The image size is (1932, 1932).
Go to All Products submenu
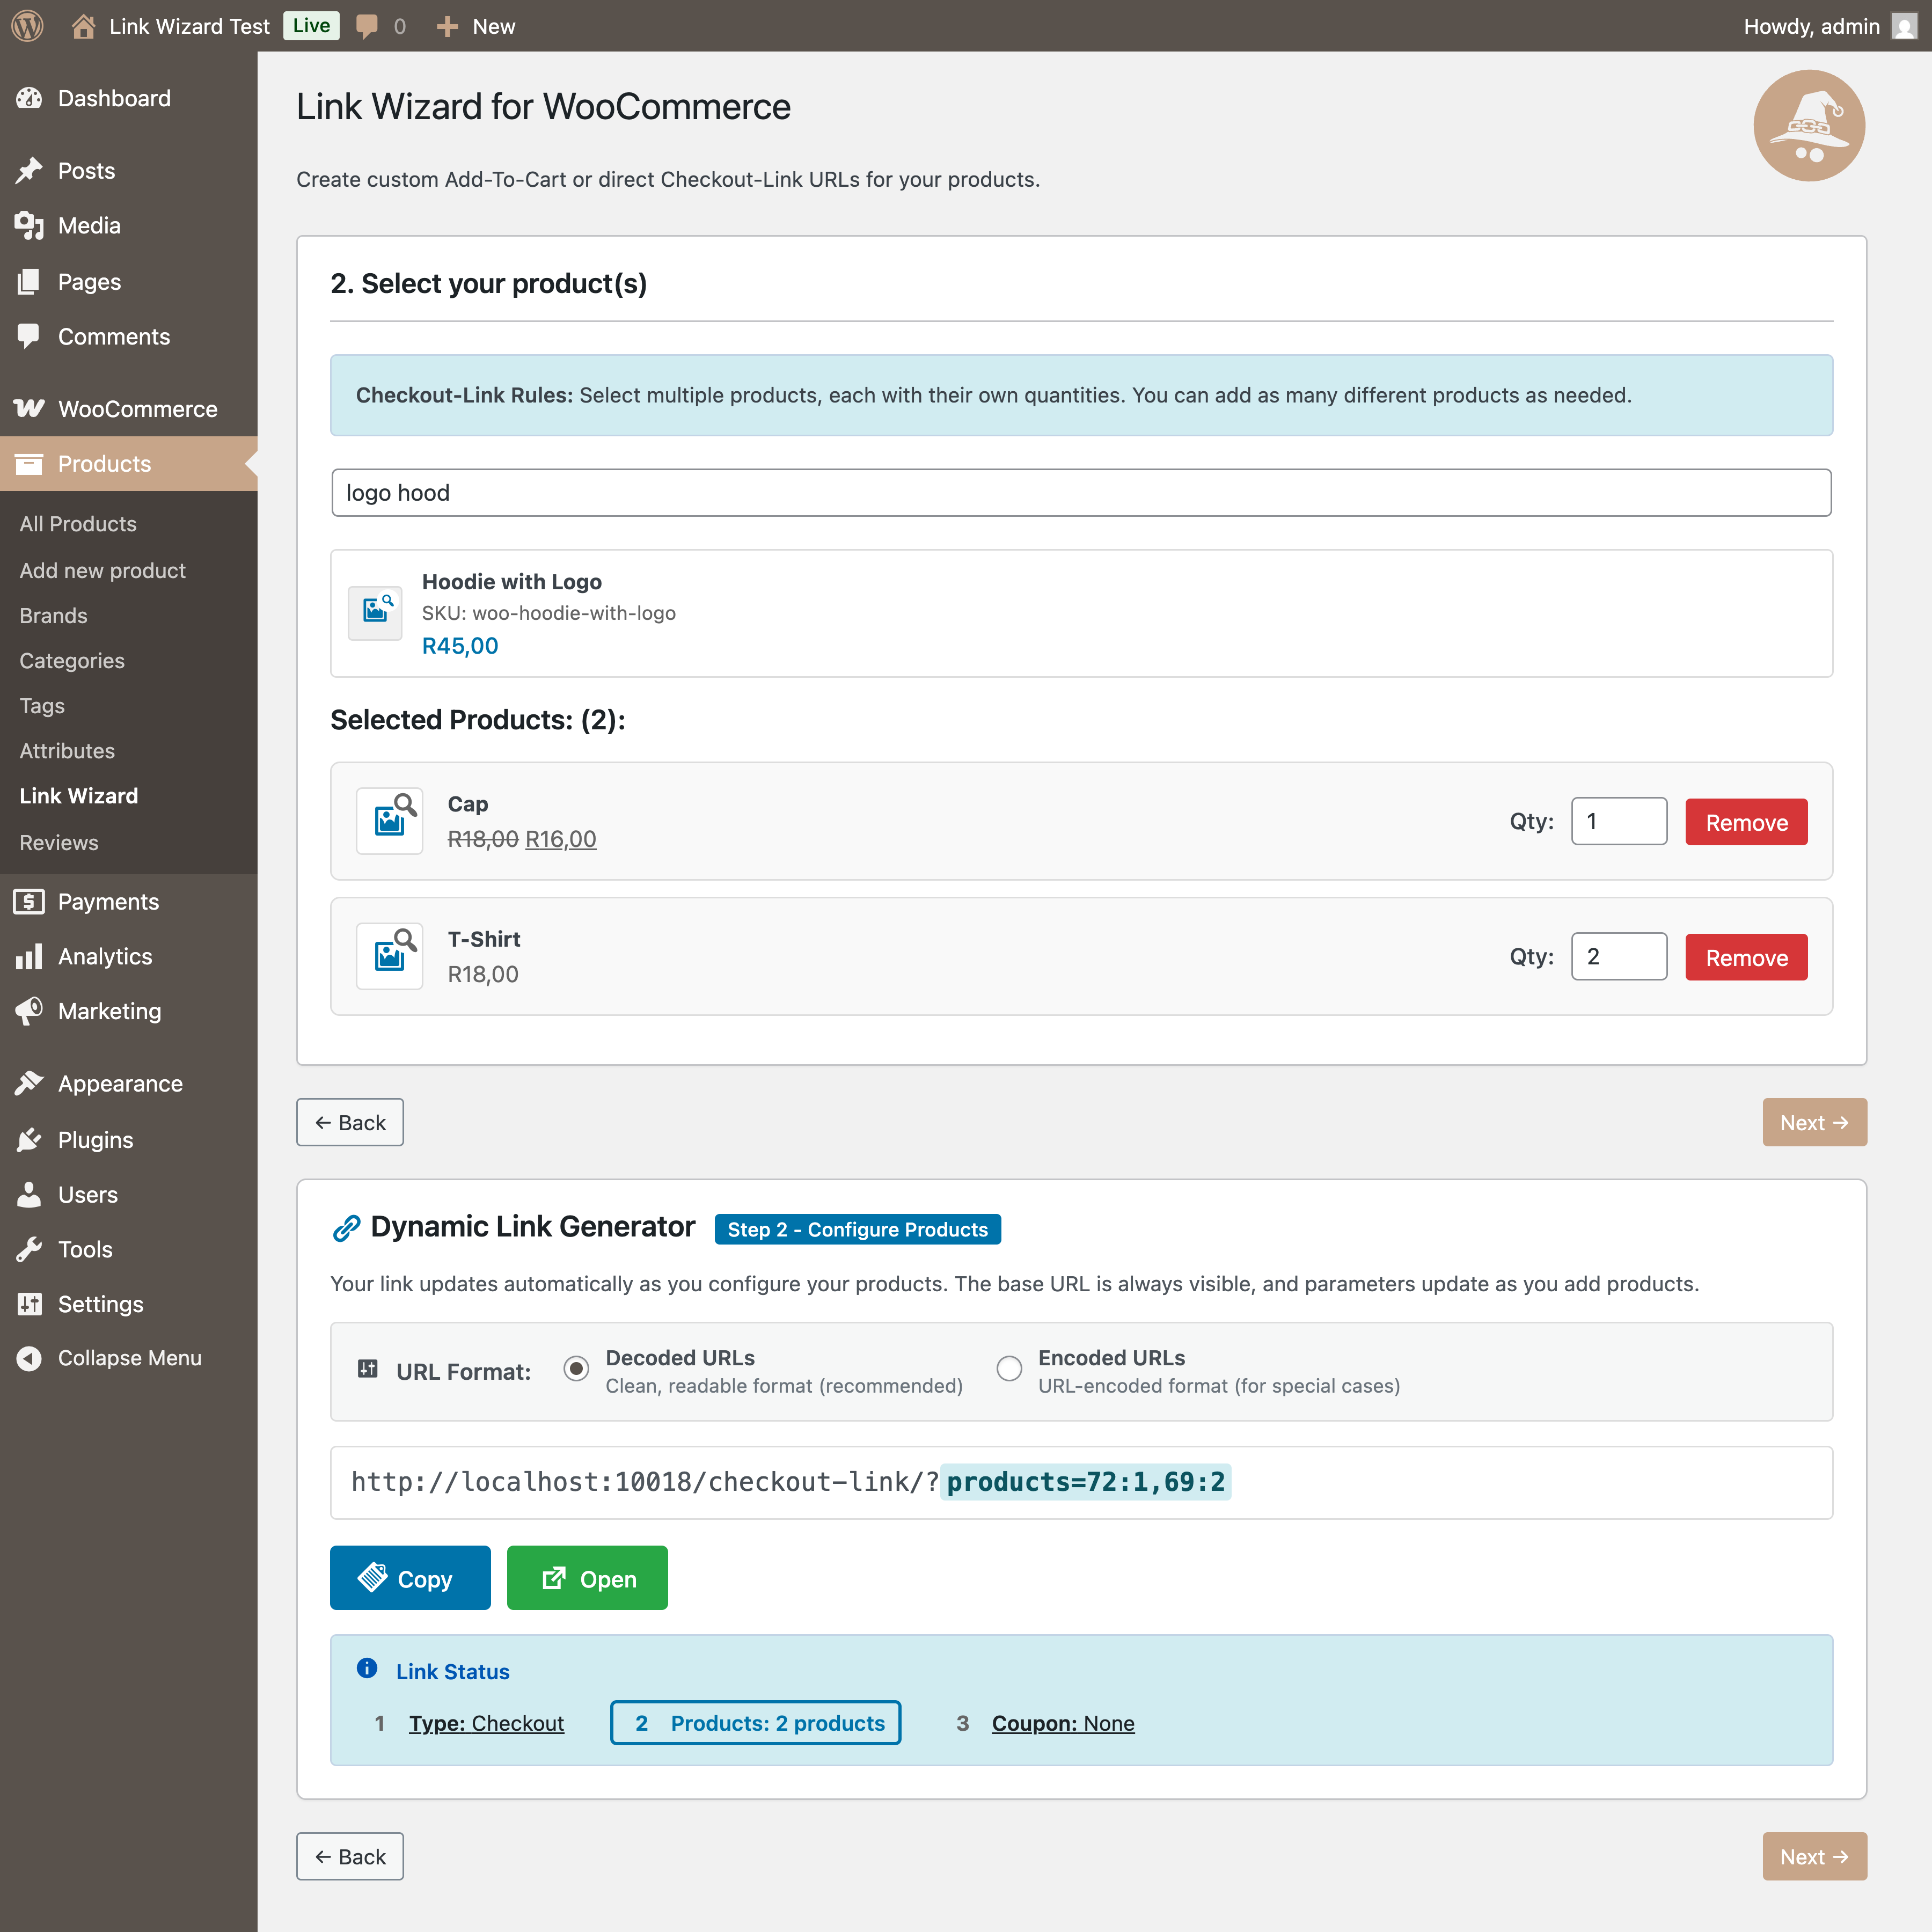[x=78, y=524]
